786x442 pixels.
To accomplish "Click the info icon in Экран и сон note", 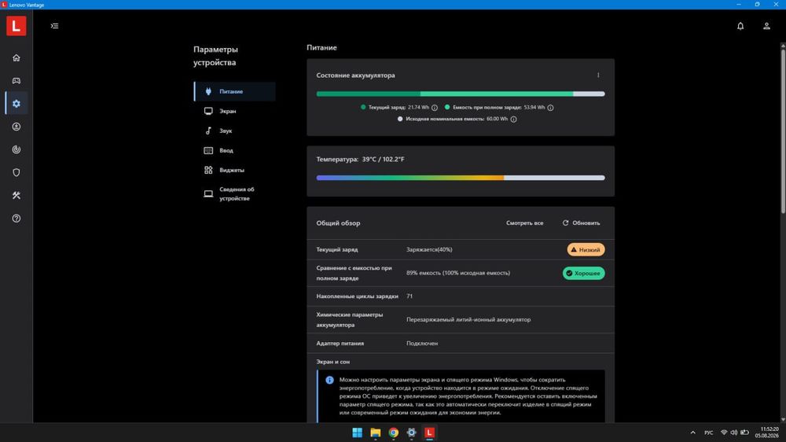I will point(329,380).
